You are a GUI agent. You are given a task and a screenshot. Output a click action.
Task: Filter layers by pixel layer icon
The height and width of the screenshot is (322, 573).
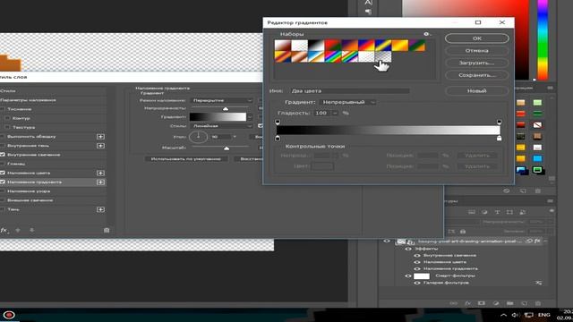(472, 212)
